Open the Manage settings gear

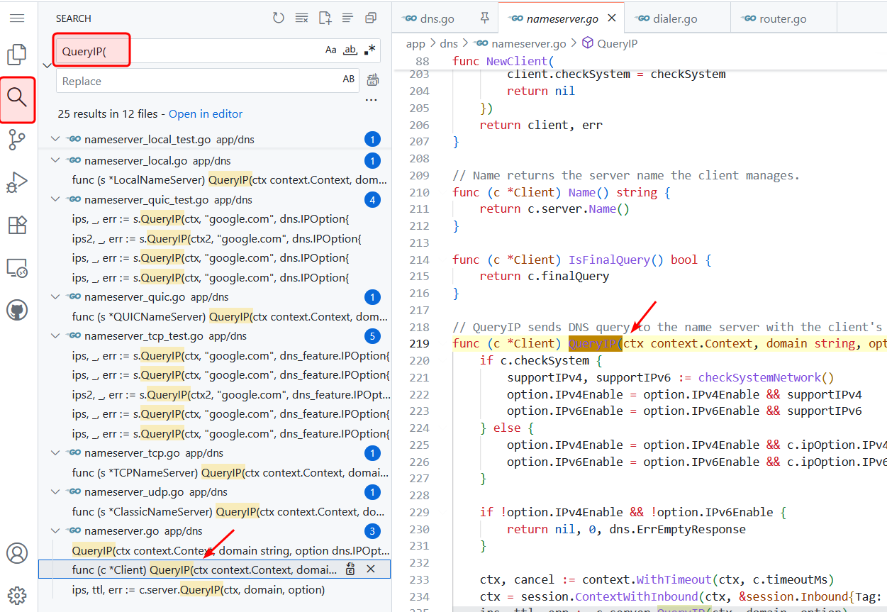tap(17, 594)
